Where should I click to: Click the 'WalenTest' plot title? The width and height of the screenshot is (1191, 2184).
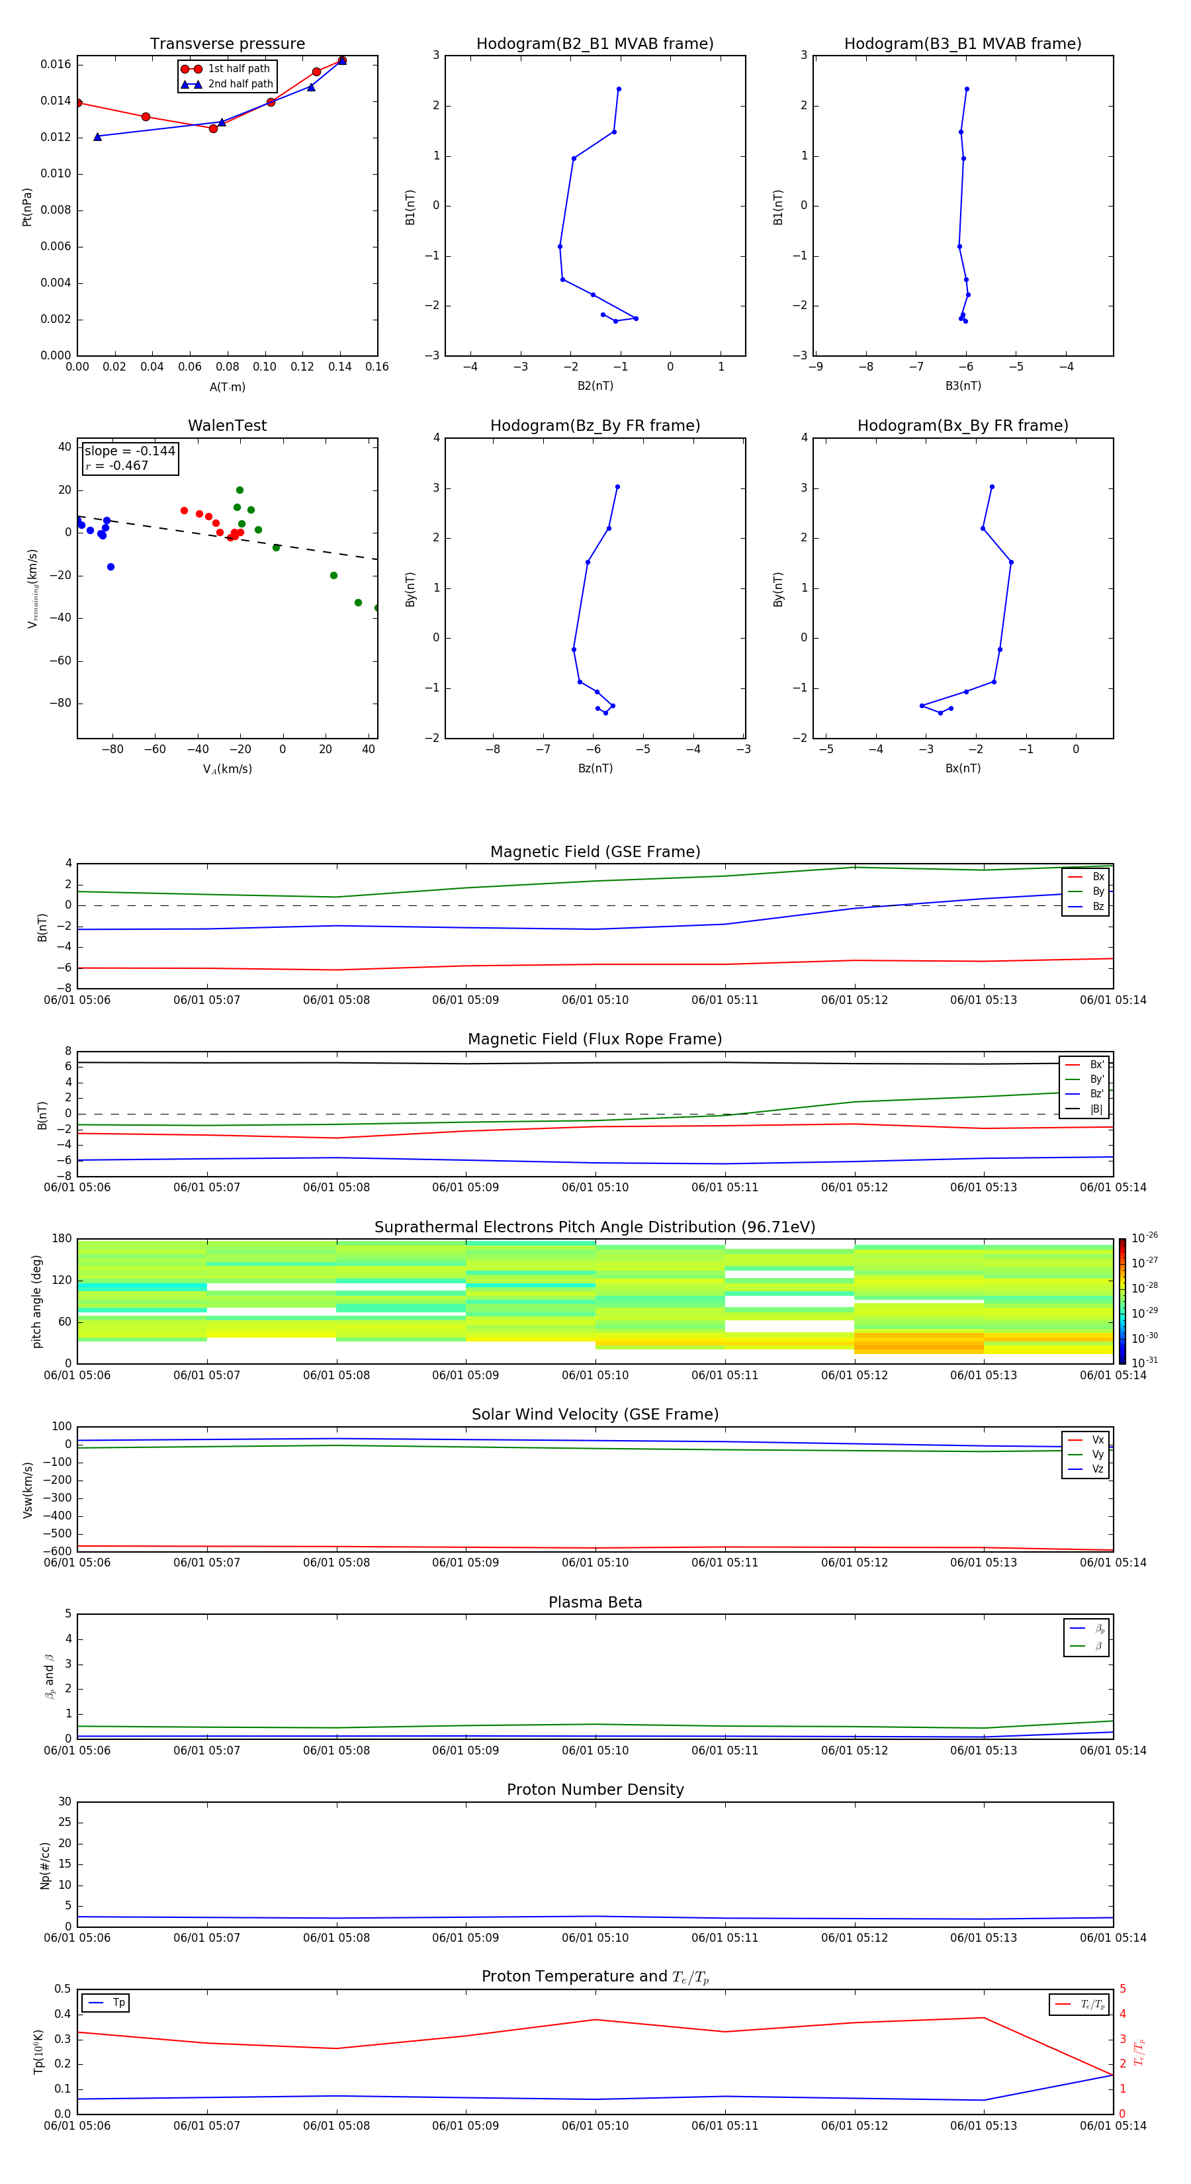pos(227,426)
